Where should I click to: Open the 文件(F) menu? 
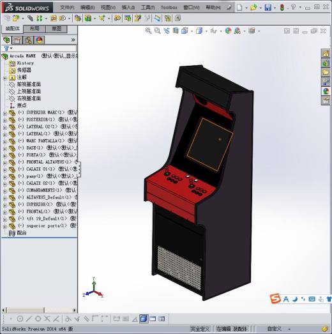pyautogui.click(x=67, y=8)
